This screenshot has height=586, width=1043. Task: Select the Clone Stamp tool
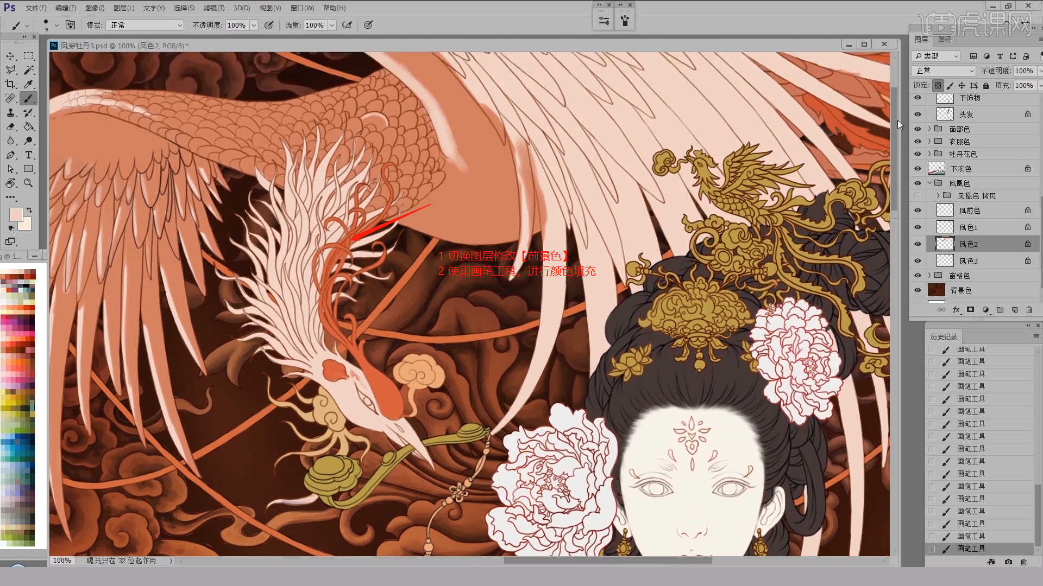(10, 112)
